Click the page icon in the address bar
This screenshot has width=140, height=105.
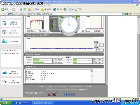click(9, 14)
